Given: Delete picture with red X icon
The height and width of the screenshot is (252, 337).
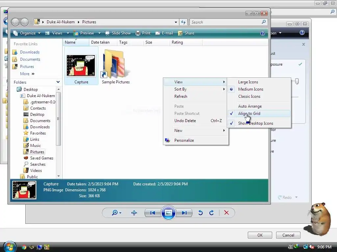Looking at the screenshot, I should [226, 213].
